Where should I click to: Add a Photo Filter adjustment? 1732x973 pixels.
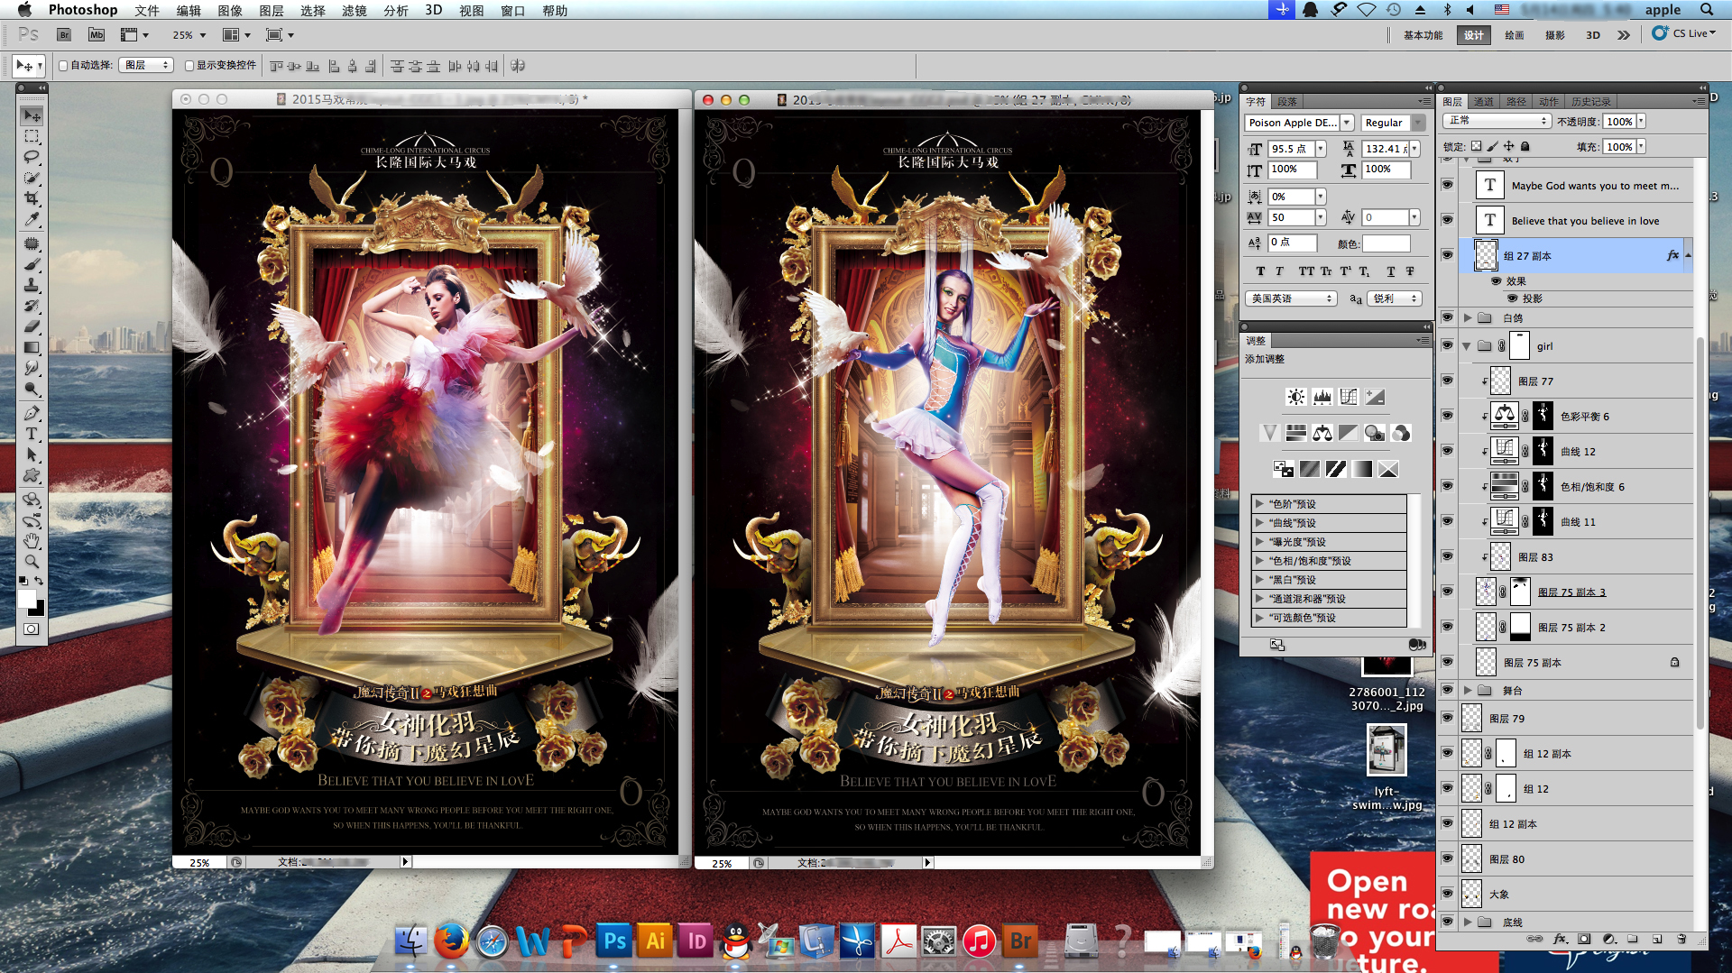pos(1374,433)
